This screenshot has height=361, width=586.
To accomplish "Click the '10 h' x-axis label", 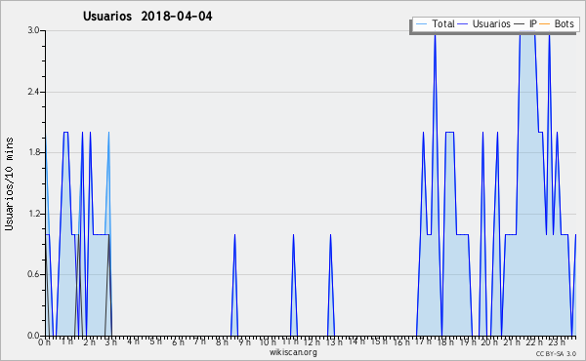I will click(x=268, y=342).
